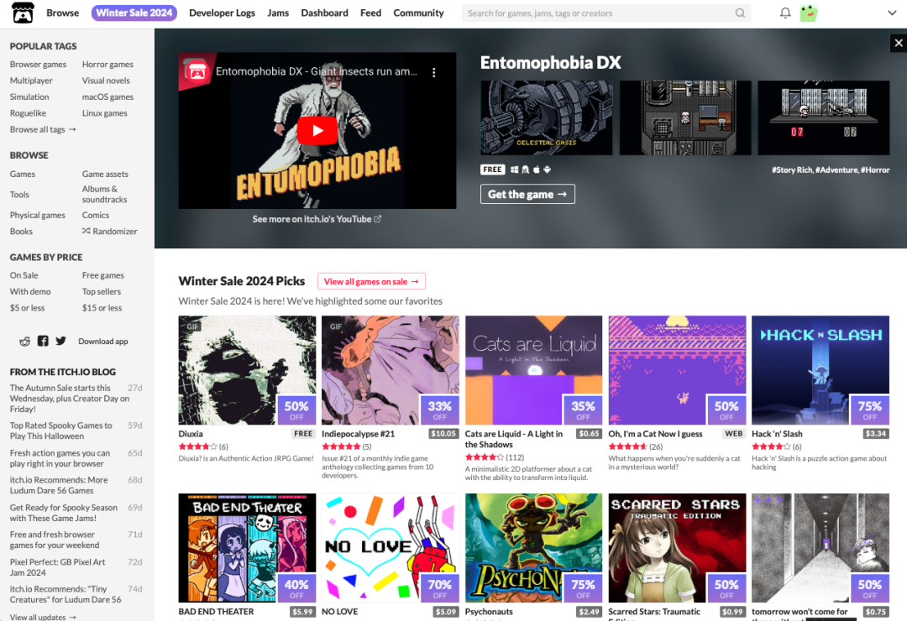Click the Linux platform icon

pyautogui.click(x=525, y=170)
